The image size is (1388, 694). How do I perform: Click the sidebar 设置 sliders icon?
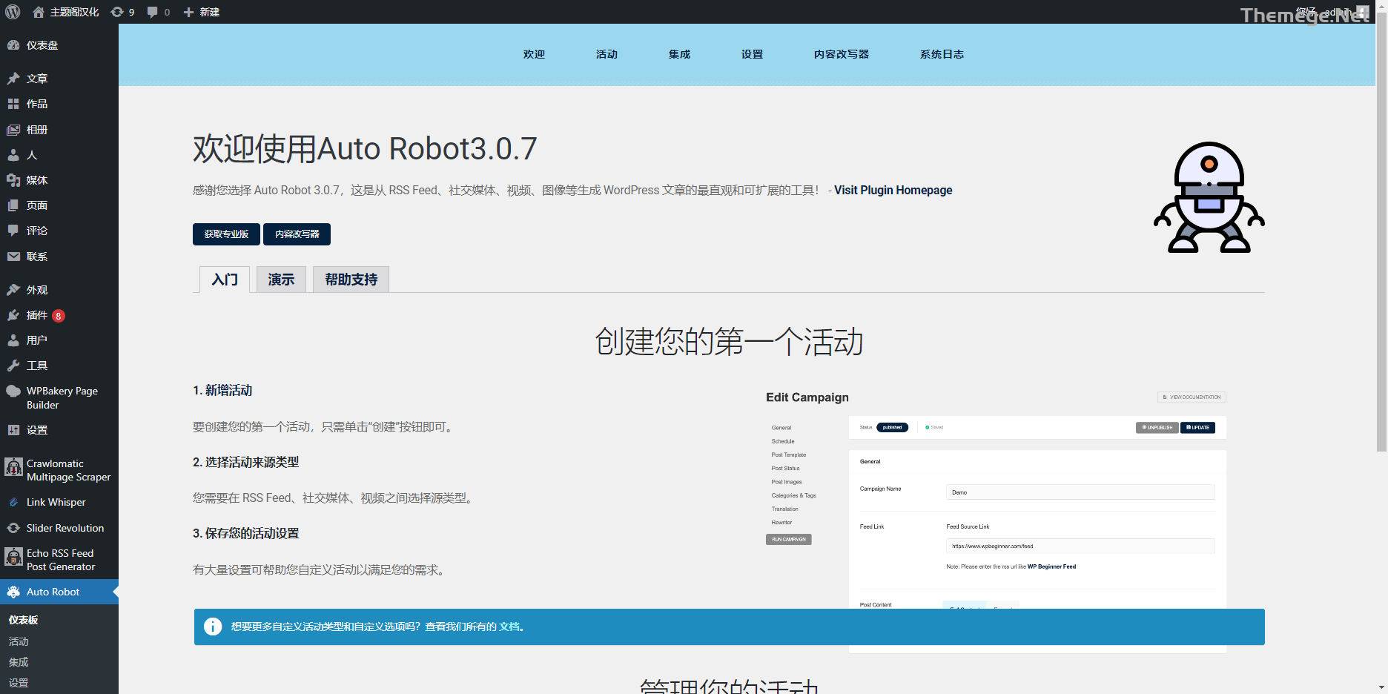(13, 430)
